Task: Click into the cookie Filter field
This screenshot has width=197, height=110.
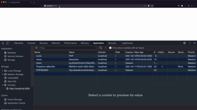Action: pos(68,48)
